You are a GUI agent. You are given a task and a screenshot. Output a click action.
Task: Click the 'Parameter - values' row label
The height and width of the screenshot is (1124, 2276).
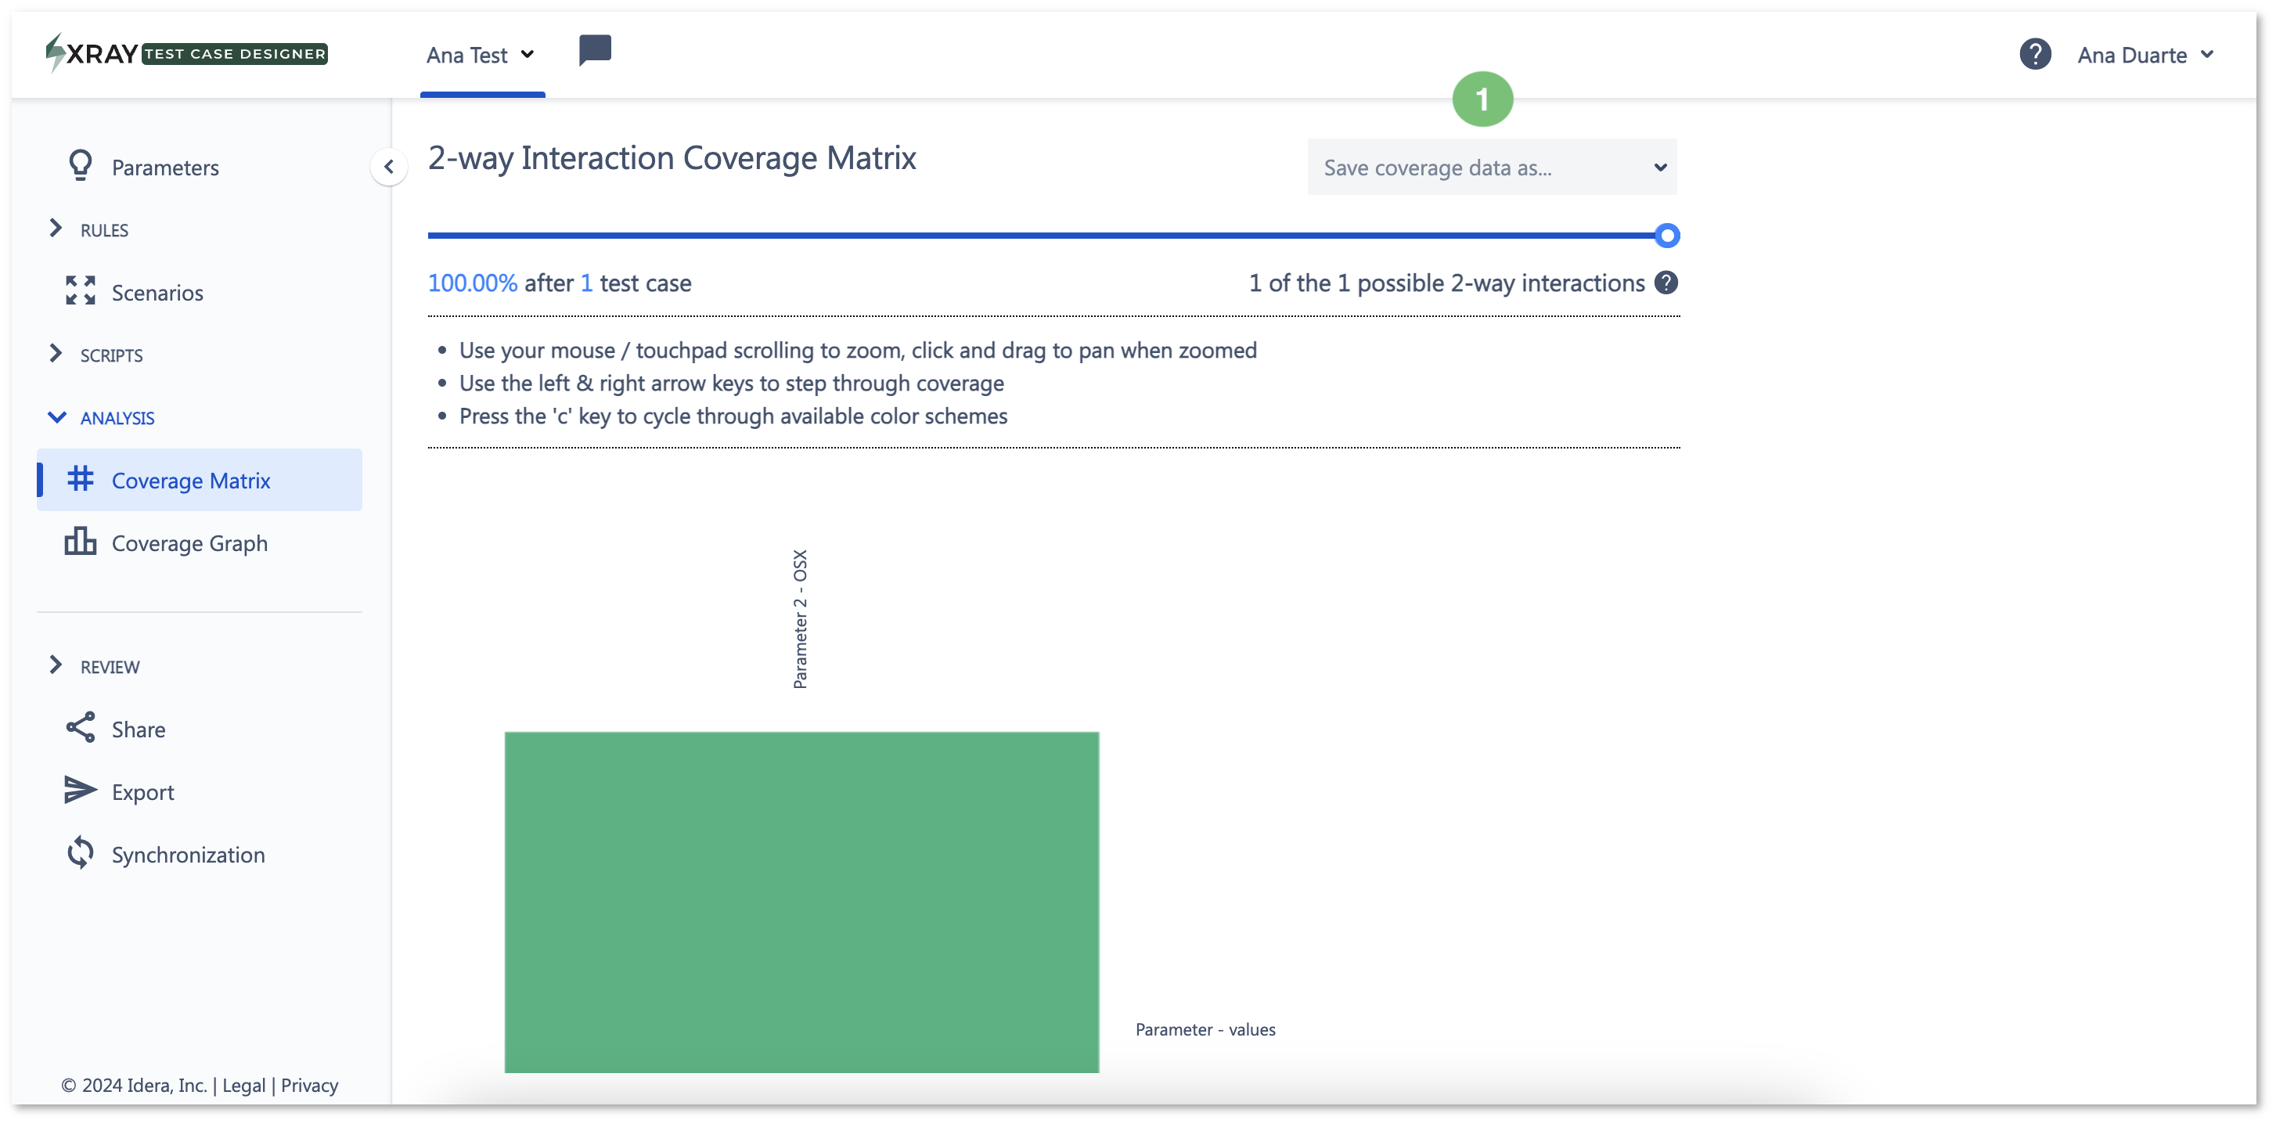pos(1205,1029)
